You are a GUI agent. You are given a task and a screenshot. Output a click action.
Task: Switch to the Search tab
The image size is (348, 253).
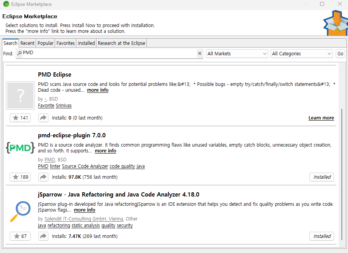(10, 43)
